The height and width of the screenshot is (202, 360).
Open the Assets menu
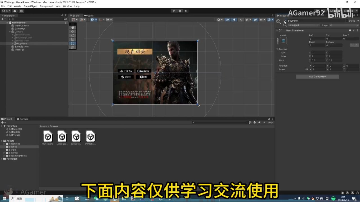coord(18,6)
